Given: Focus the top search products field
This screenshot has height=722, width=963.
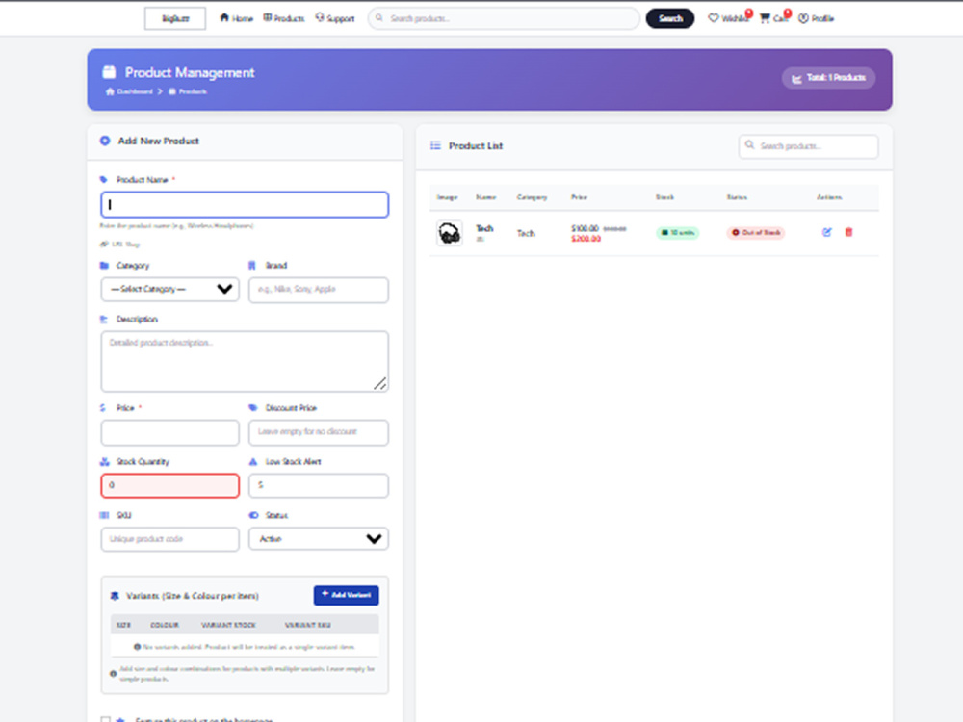Looking at the screenshot, I should (x=504, y=18).
